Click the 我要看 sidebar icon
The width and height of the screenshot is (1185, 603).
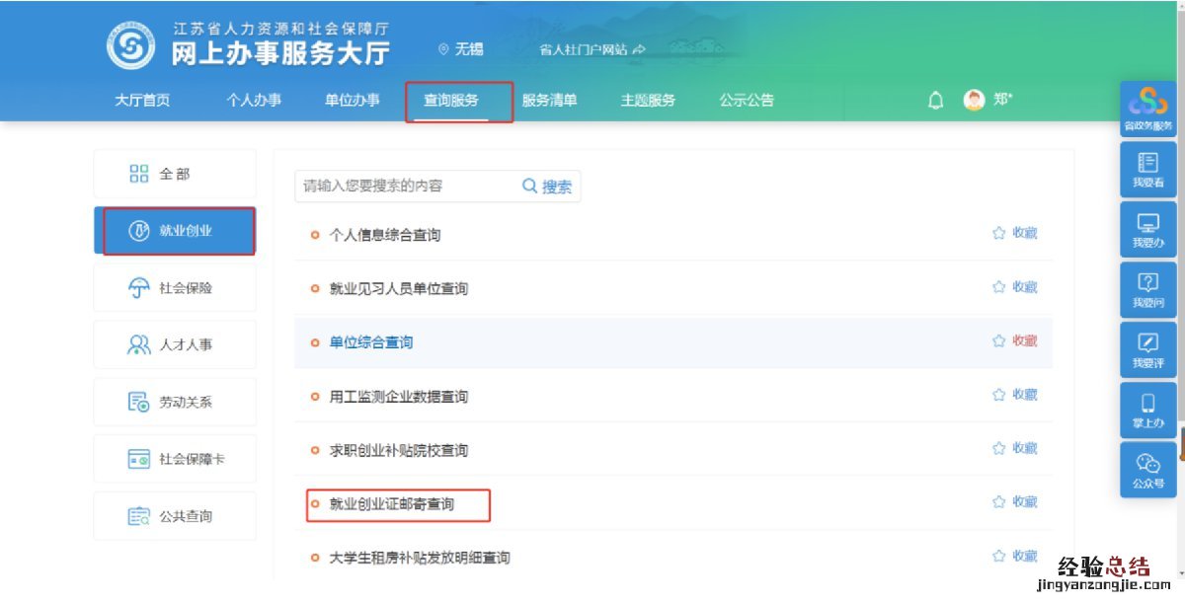coord(1147,170)
